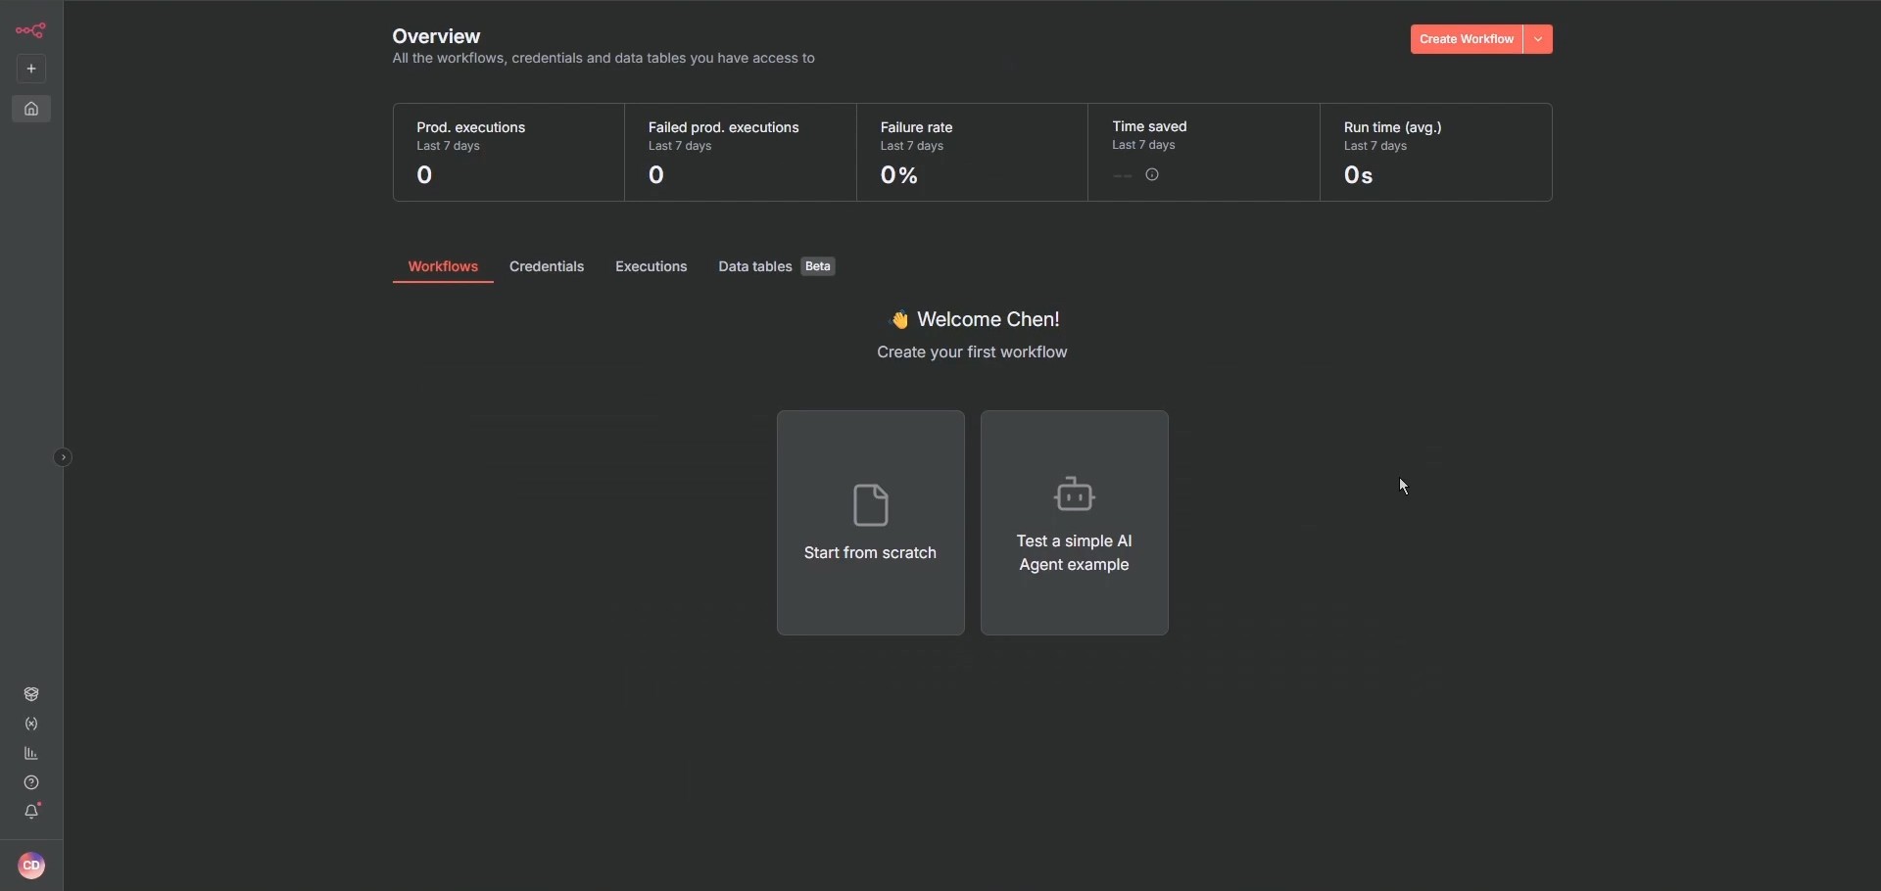The image size is (1881, 891).
Task: Switch to the Executions tab
Action: coord(651,267)
